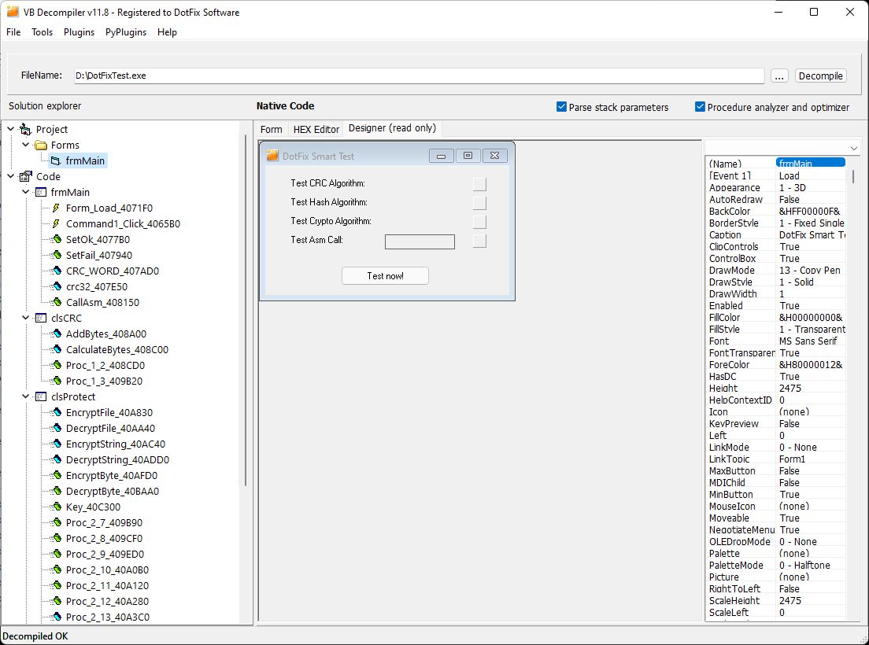Select the FillColor property value &H00000000&
869x645 pixels.
[810, 318]
